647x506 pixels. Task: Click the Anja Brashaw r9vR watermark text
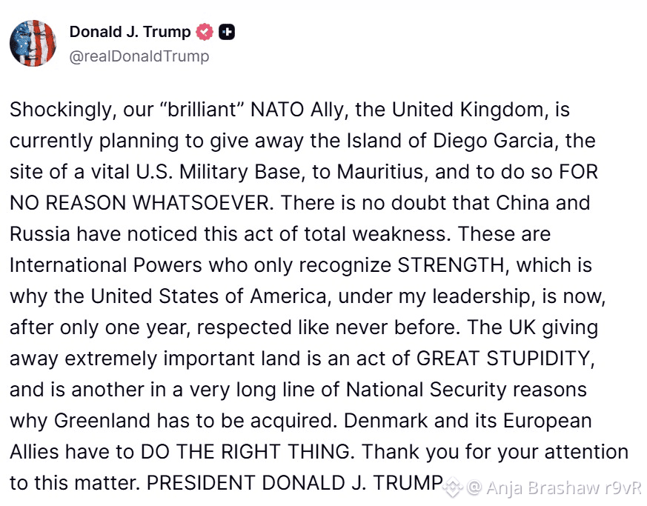click(x=554, y=487)
